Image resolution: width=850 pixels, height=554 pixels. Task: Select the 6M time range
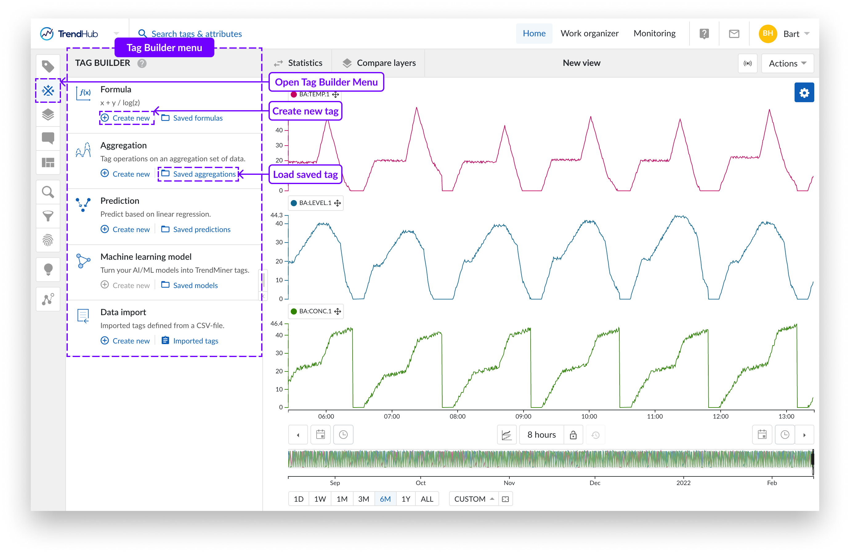click(x=385, y=499)
